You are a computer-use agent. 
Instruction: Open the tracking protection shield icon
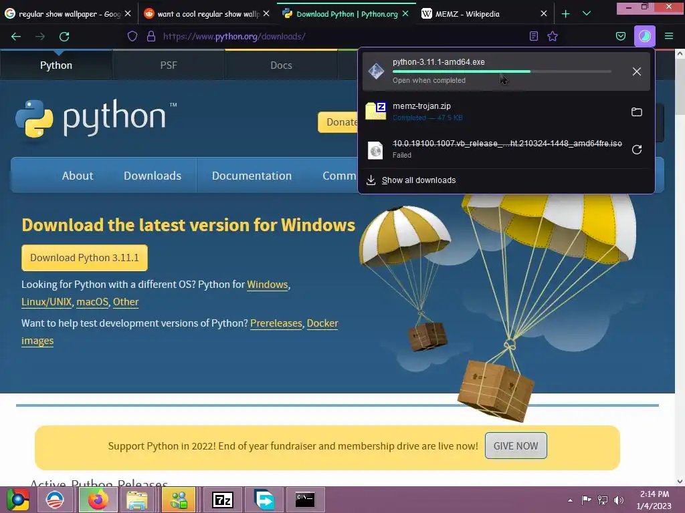[x=132, y=36]
